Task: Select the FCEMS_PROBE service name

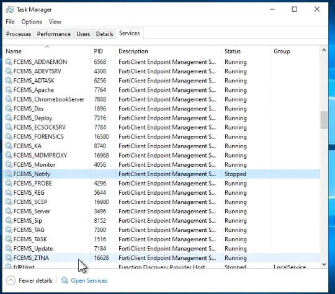Action: click(32, 184)
